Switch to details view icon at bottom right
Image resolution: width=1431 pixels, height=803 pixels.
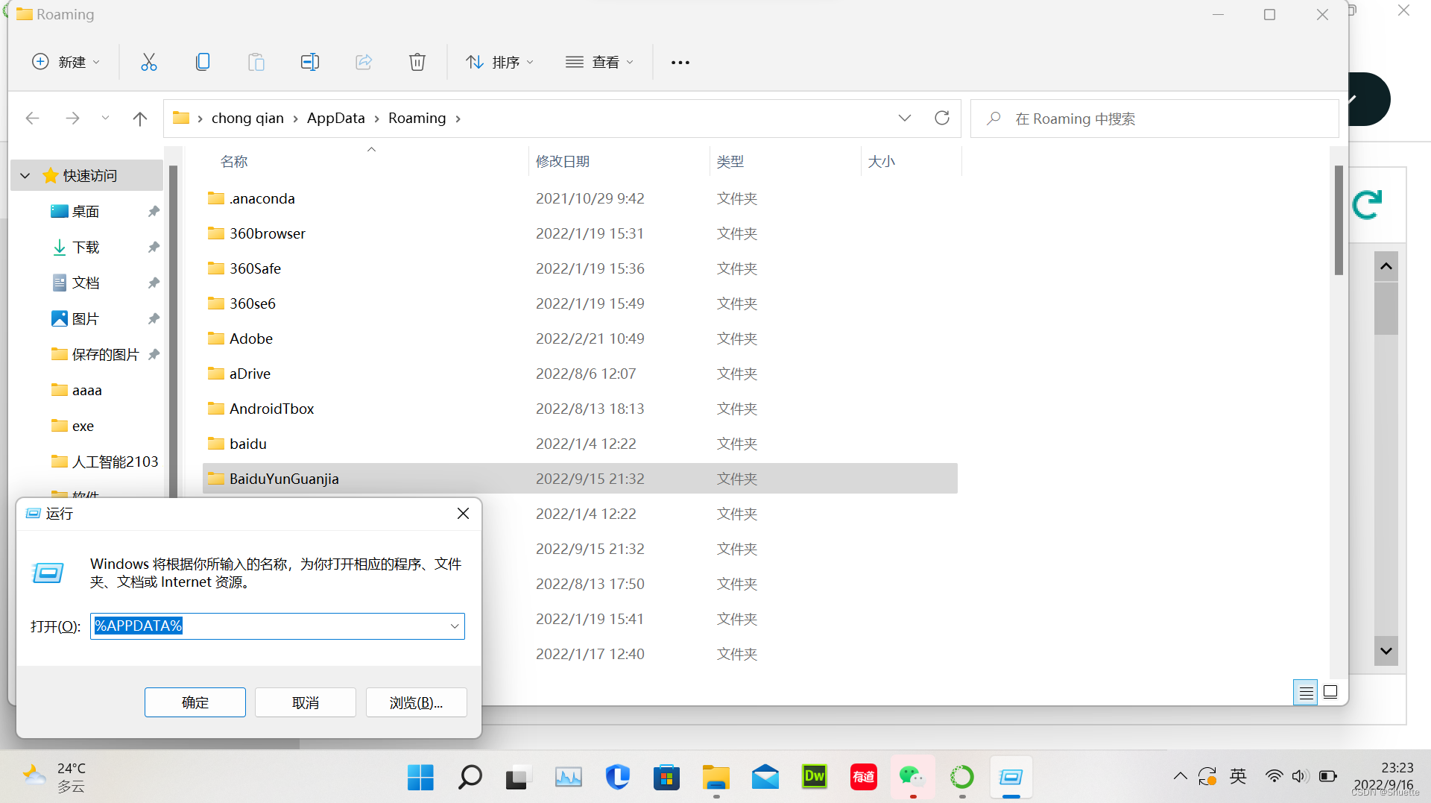pos(1306,693)
